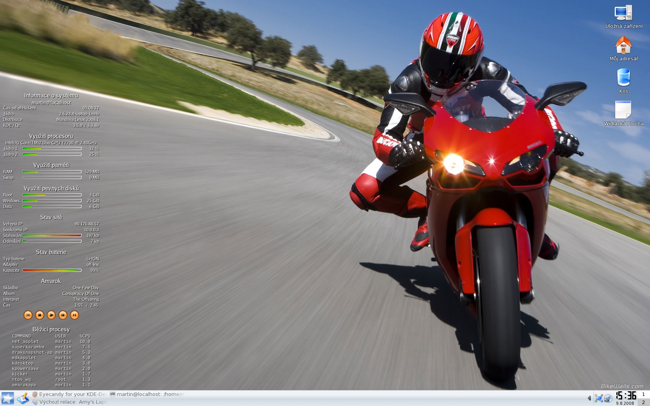Click the public IP 90.176.88.57
Viewport: 650px width, 406px height.
point(87,224)
